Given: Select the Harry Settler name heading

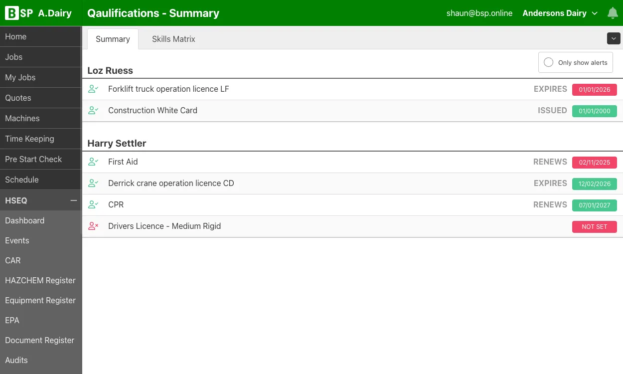Looking at the screenshot, I should pyautogui.click(x=117, y=144).
